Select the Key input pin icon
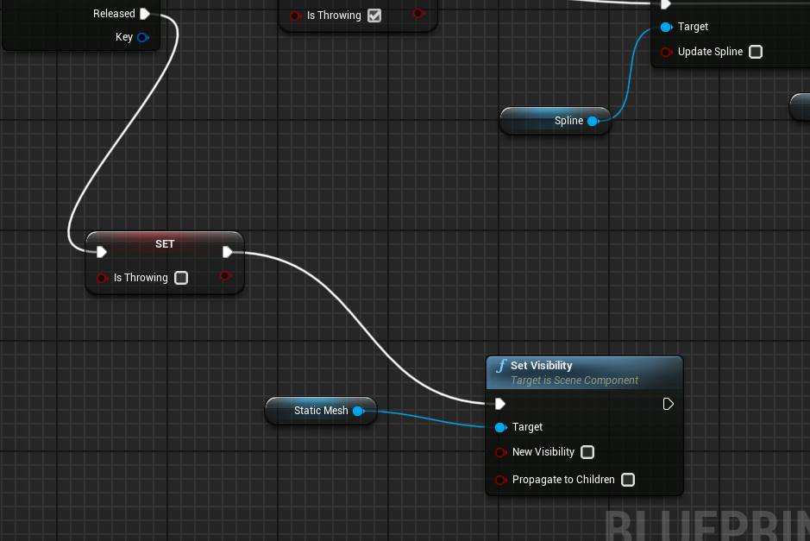 coord(142,37)
